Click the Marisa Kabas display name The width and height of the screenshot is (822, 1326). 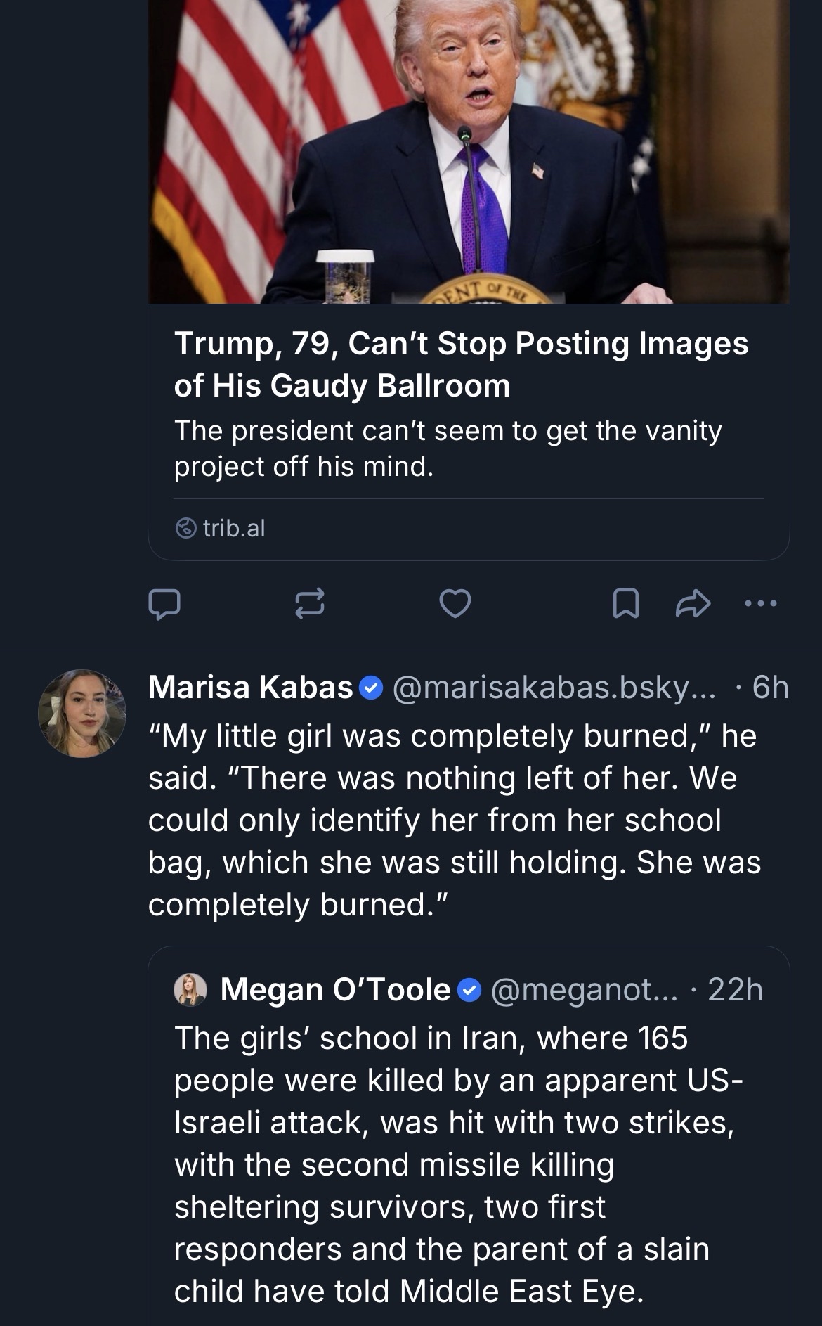point(250,688)
